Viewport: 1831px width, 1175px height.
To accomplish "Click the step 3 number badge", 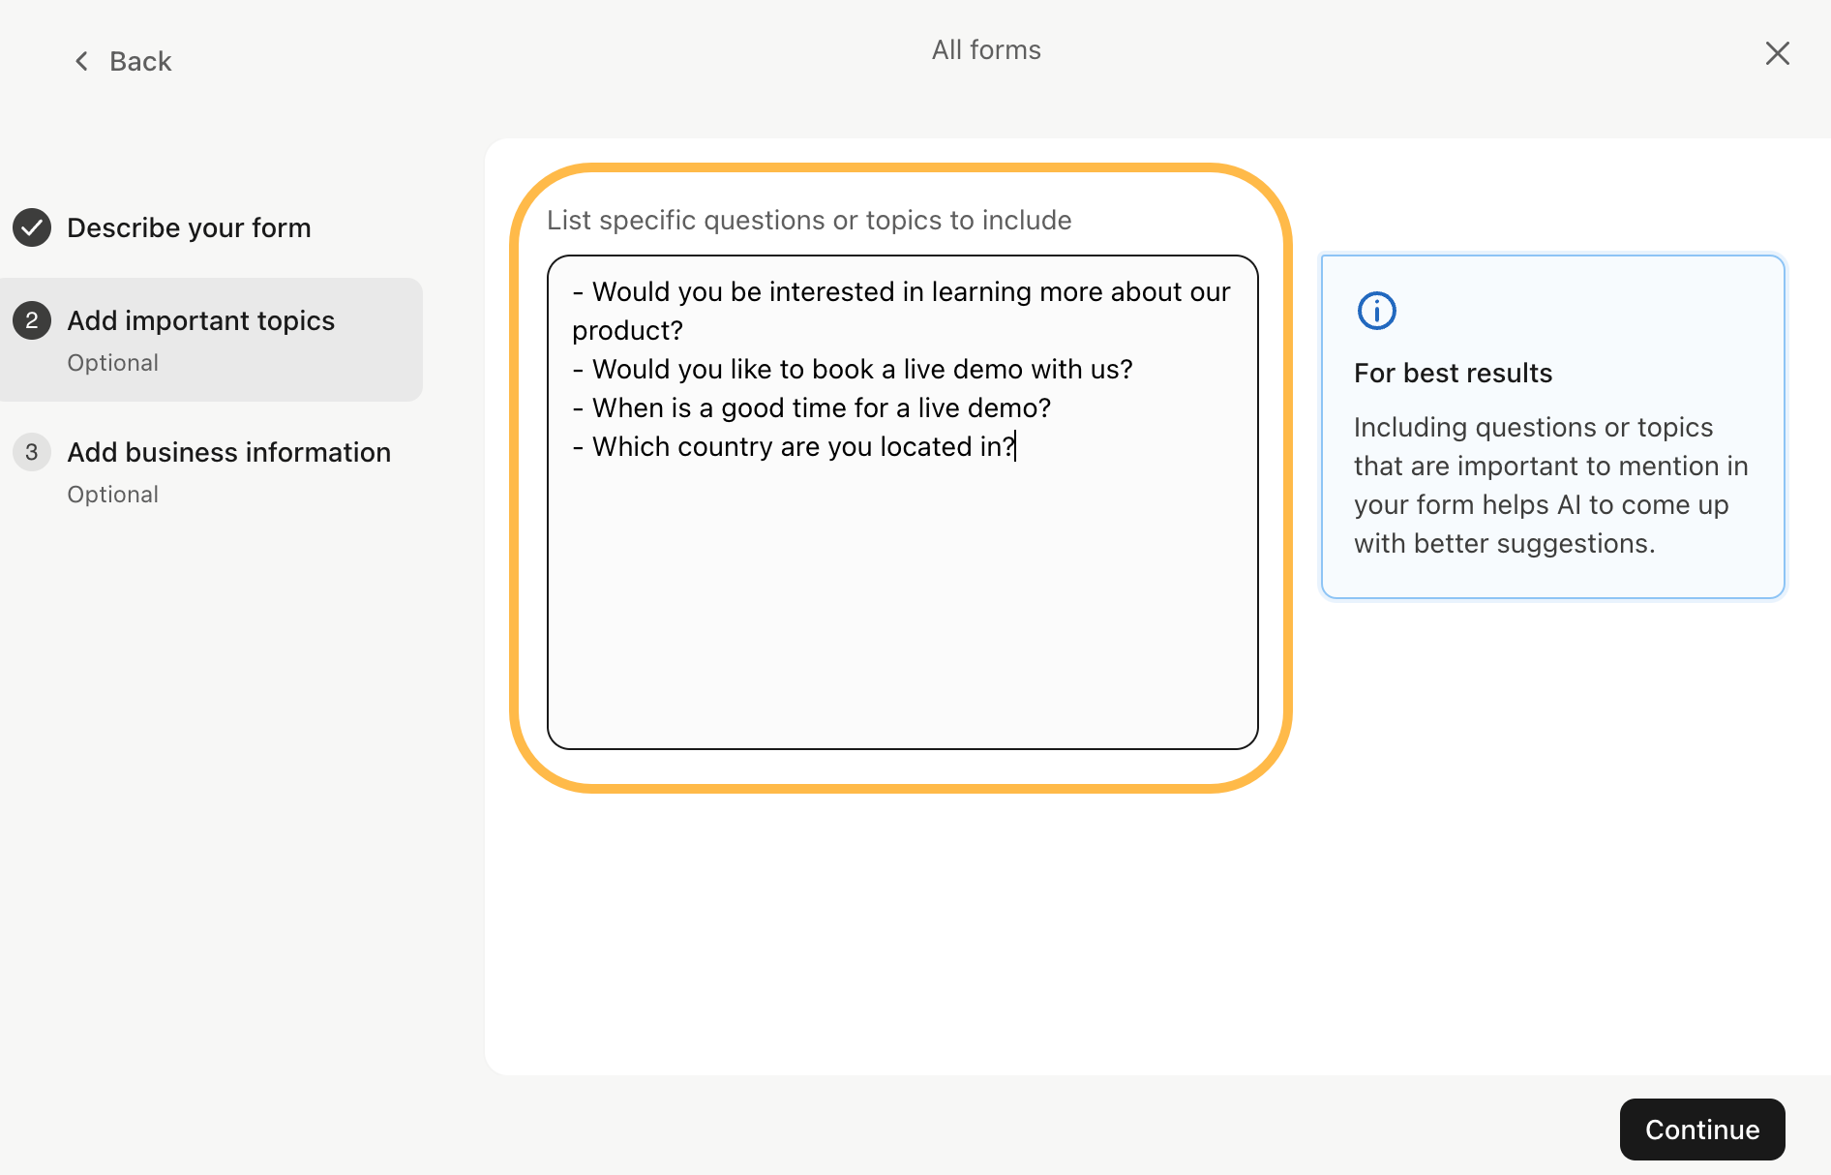I will (x=32, y=452).
